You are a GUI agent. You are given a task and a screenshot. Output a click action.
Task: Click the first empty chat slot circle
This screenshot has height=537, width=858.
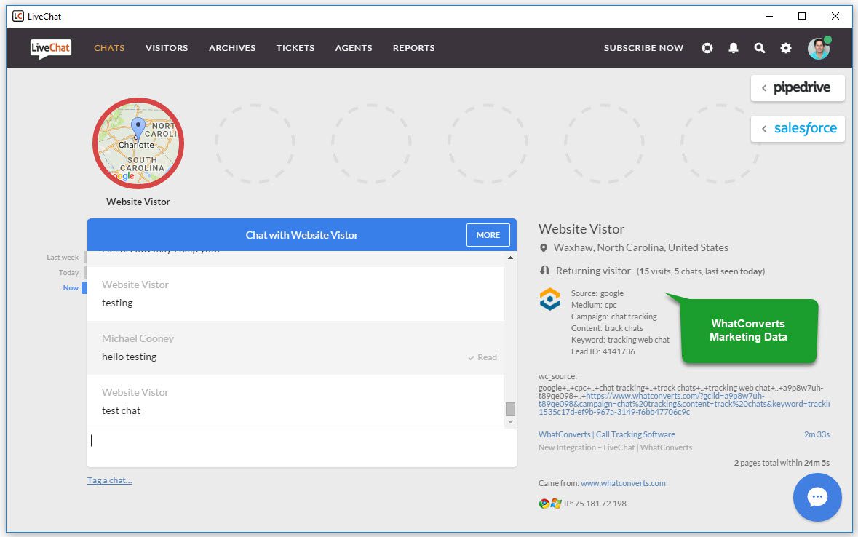[x=255, y=143]
